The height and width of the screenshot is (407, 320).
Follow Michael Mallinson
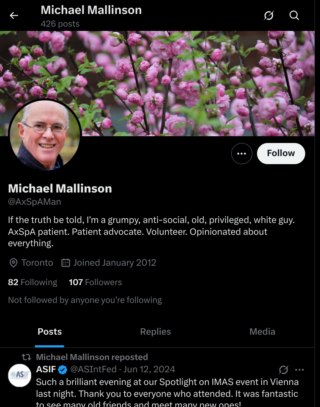281,154
